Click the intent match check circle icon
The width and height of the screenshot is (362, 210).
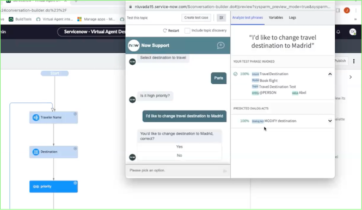pyautogui.click(x=235, y=74)
